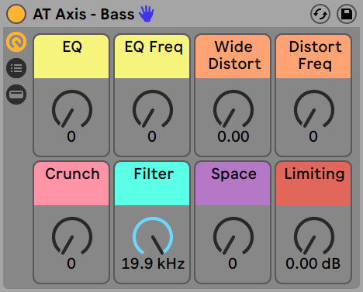Screen dimensions: 363x292
Task: Click the Space macro knob
Action: click(233, 236)
